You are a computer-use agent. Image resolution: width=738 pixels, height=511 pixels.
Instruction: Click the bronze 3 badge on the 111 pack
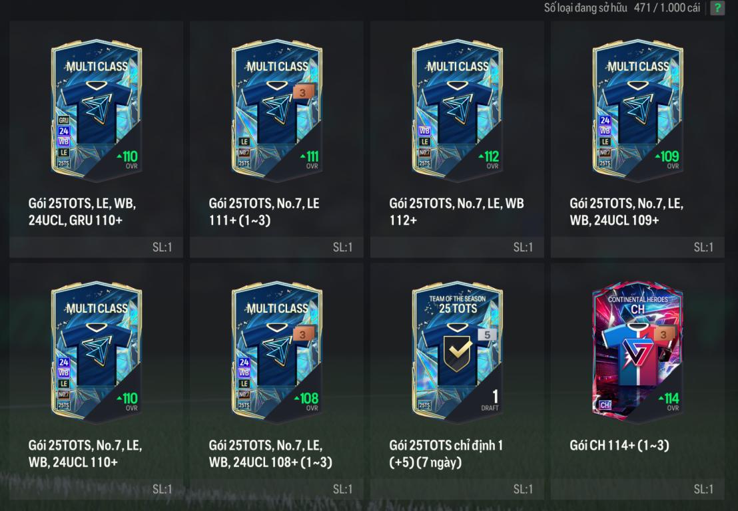[x=302, y=92]
